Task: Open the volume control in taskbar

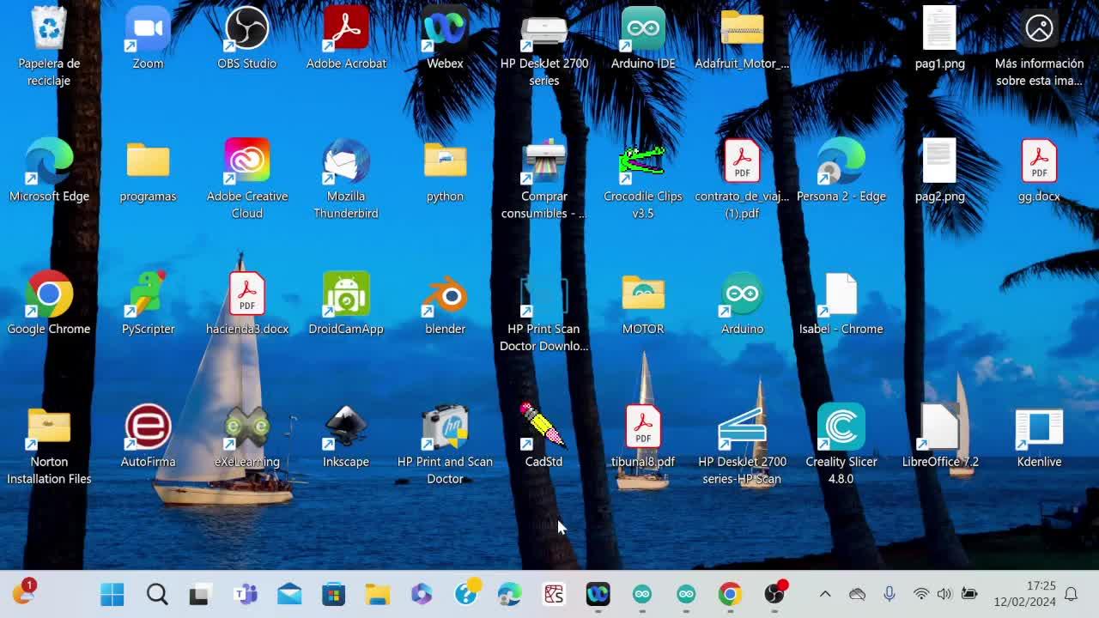Action: [x=944, y=594]
